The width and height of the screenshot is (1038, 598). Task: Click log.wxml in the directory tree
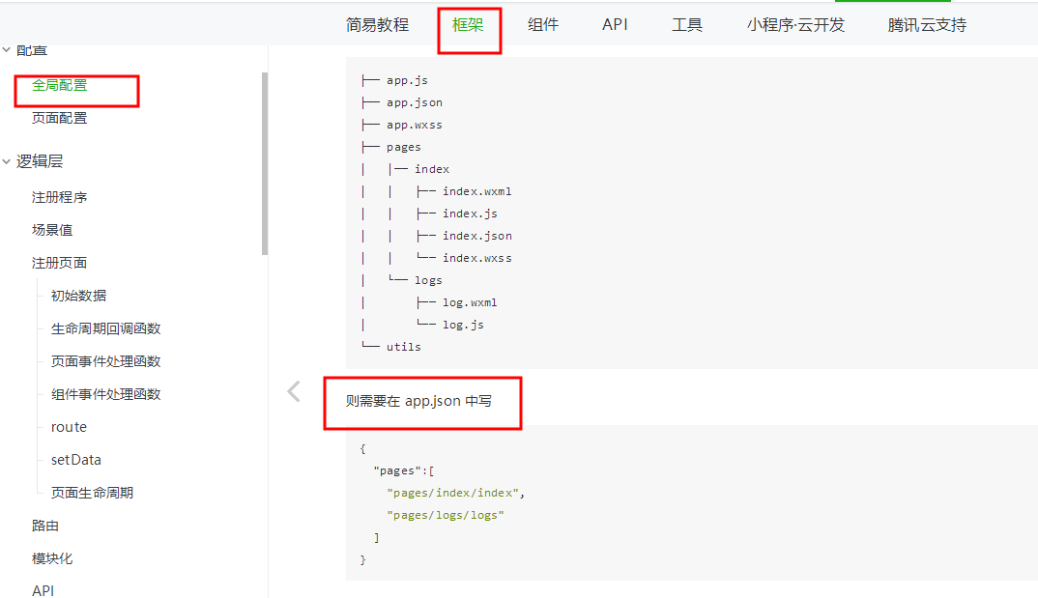coord(470,302)
